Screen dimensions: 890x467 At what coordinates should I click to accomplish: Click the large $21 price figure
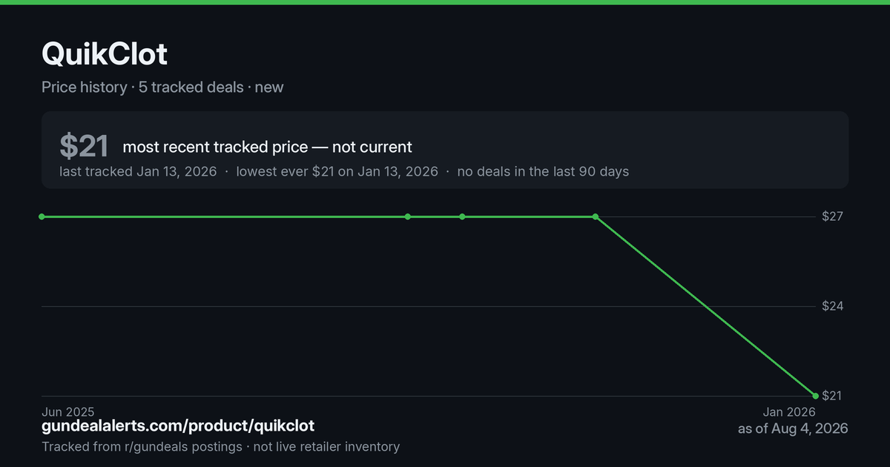(x=84, y=147)
